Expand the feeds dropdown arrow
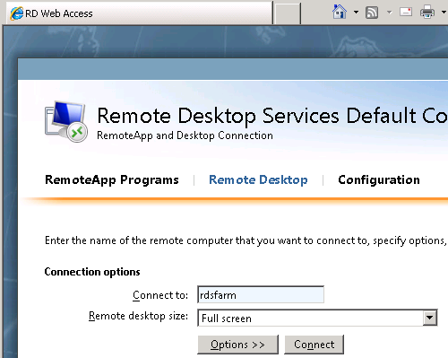This screenshot has height=358, width=448. click(x=389, y=13)
